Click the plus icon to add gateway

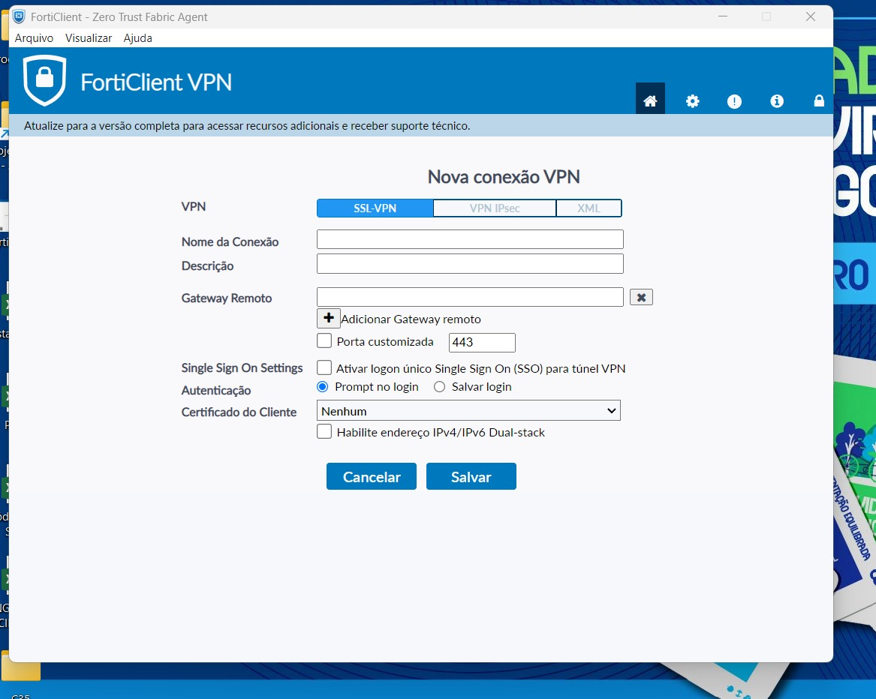(x=329, y=318)
